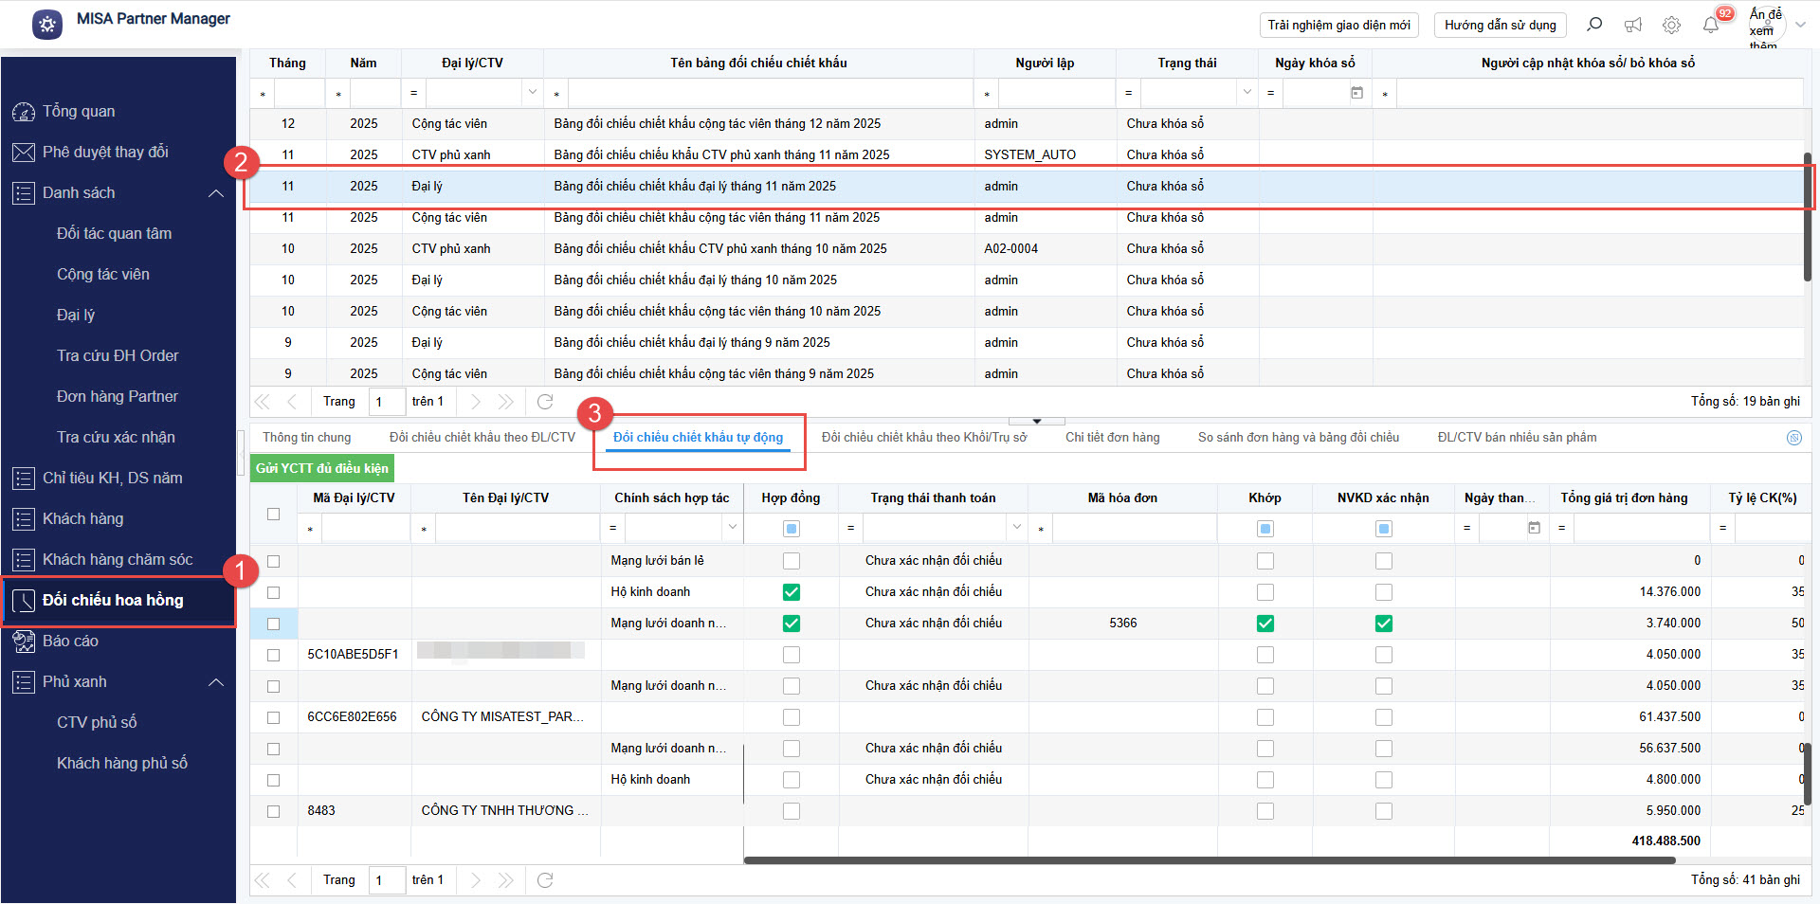This screenshot has height=904, width=1820.
Task: Uncheck Hợp đồng checkbox for Hộ kinh doanh row
Action: 792,592
